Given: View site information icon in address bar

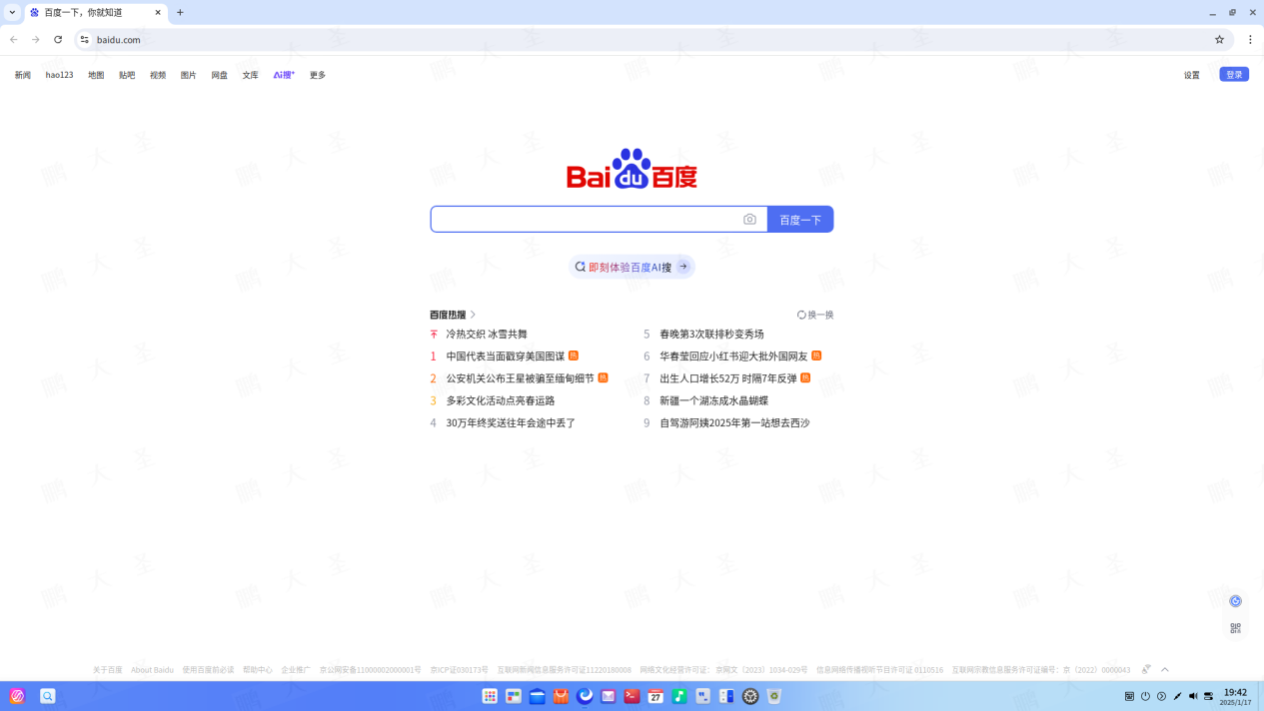Looking at the screenshot, I should [x=85, y=40].
